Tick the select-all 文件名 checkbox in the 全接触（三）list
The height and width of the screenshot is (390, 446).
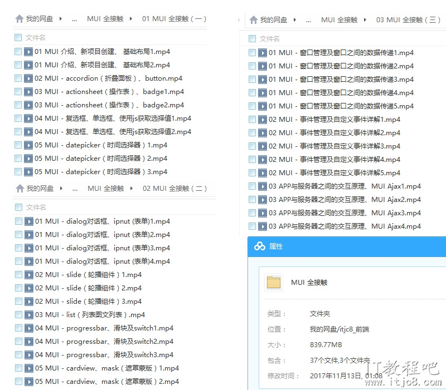[x=253, y=38]
